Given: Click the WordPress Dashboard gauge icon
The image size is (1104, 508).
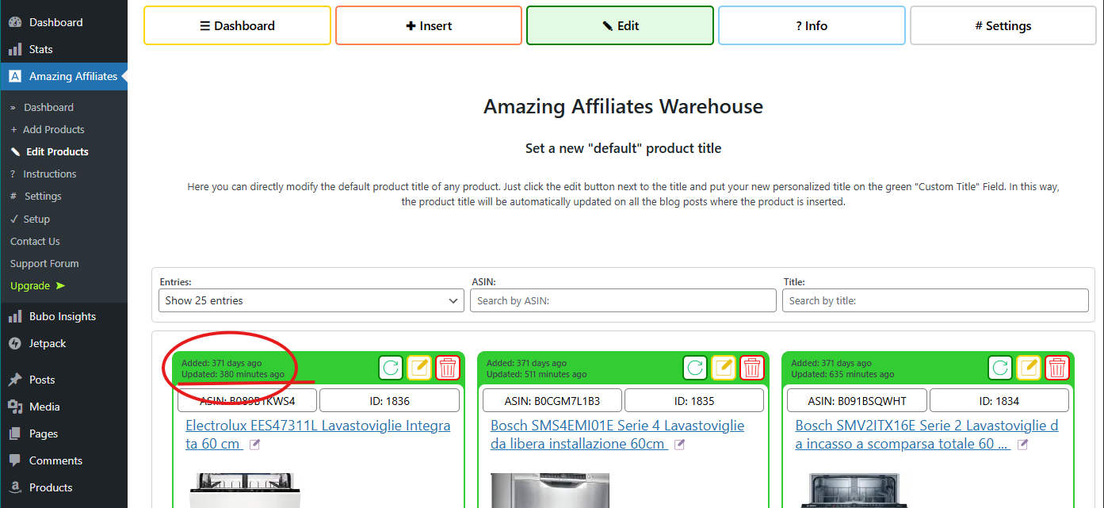Looking at the screenshot, I should click(x=15, y=22).
